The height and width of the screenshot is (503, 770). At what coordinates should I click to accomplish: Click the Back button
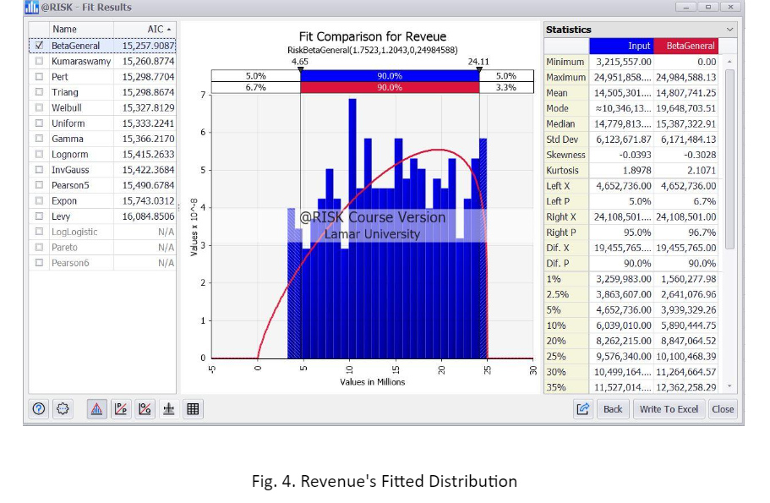[x=613, y=409]
